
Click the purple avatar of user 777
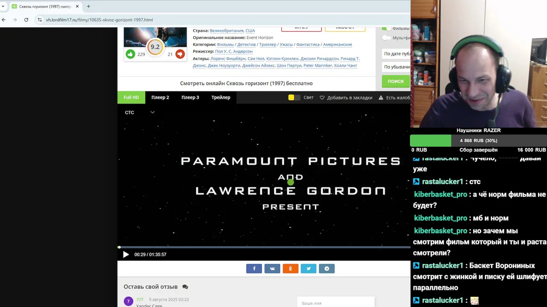tap(129, 301)
